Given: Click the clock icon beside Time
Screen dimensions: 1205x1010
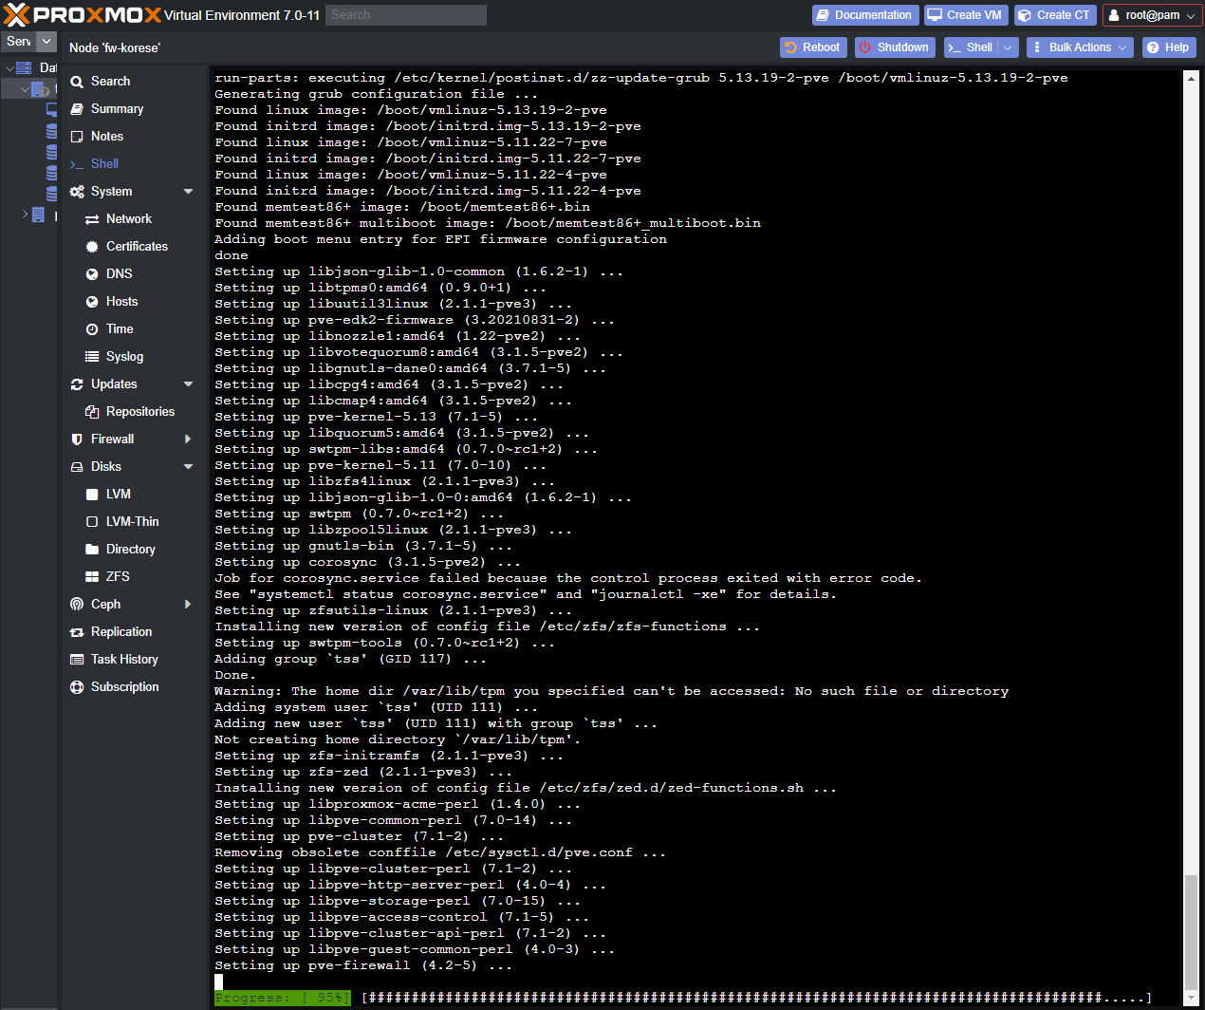Looking at the screenshot, I should [92, 329].
